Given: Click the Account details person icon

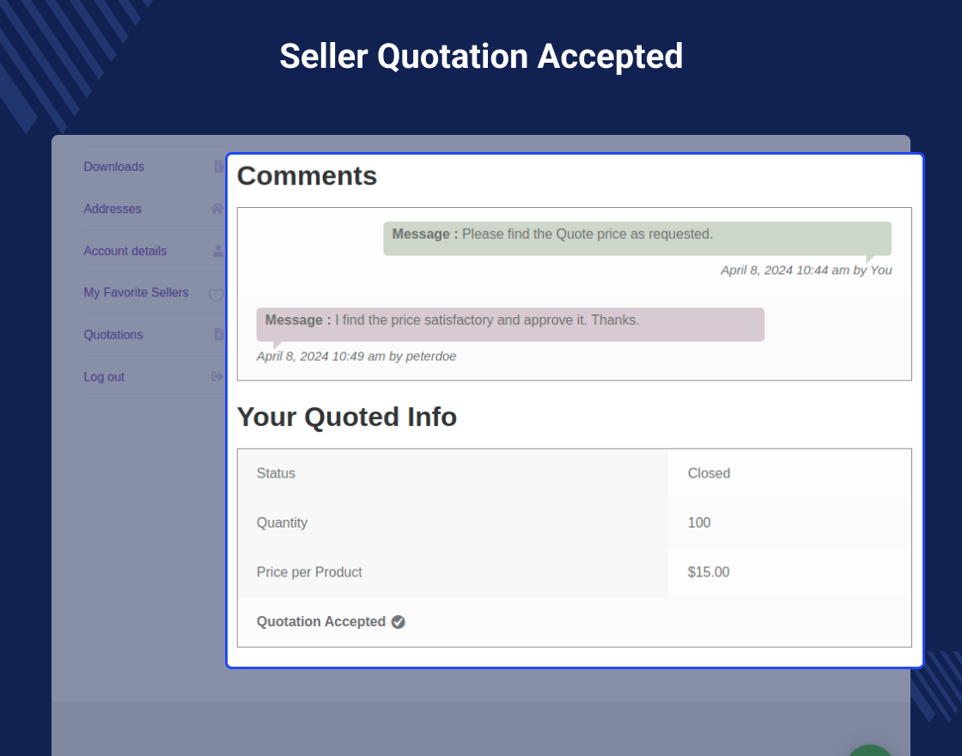Looking at the screenshot, I should pyautogui.click(x=218, y=251).
